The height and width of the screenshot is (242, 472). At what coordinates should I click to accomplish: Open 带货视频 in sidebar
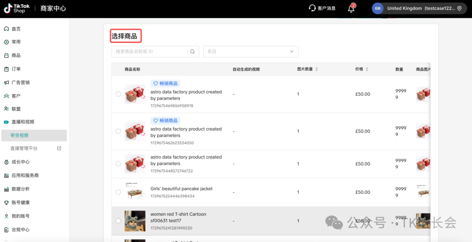click(20, 135)
